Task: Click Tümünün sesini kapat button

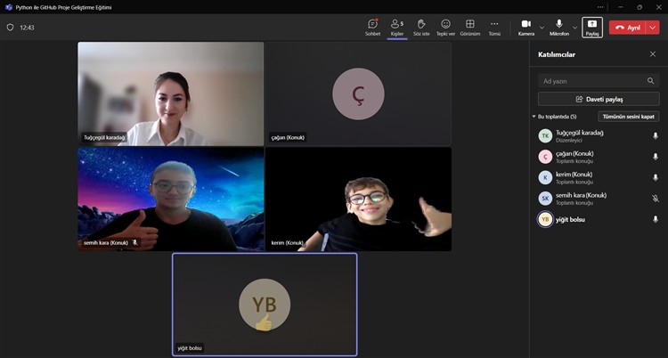Action: (x=628, y=117)
